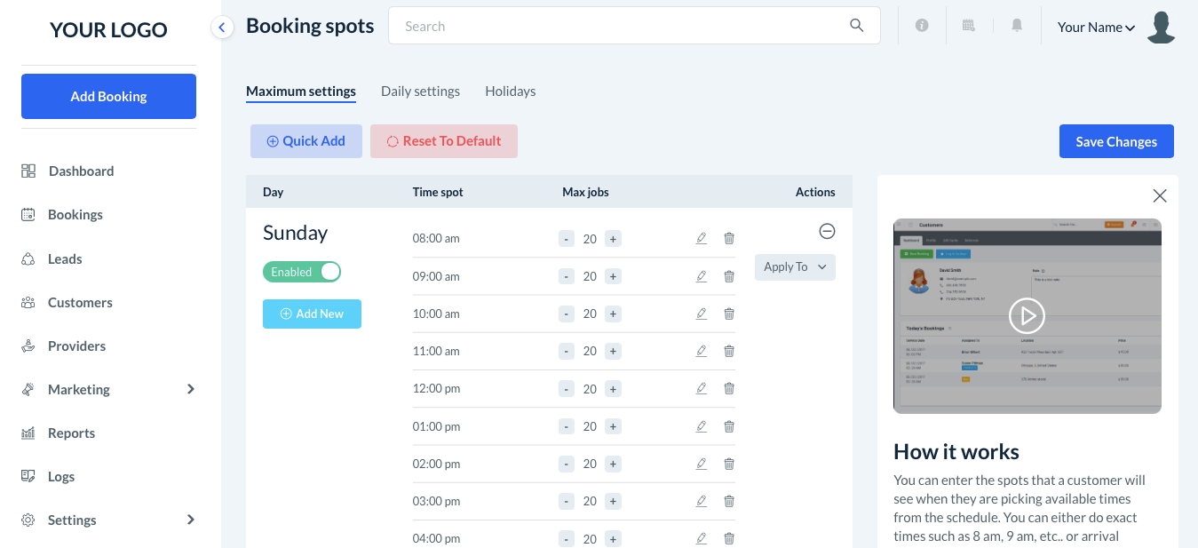Edit the 08:00 am time spot
The width and height of the screenshot is (1198, 548).
702,238
